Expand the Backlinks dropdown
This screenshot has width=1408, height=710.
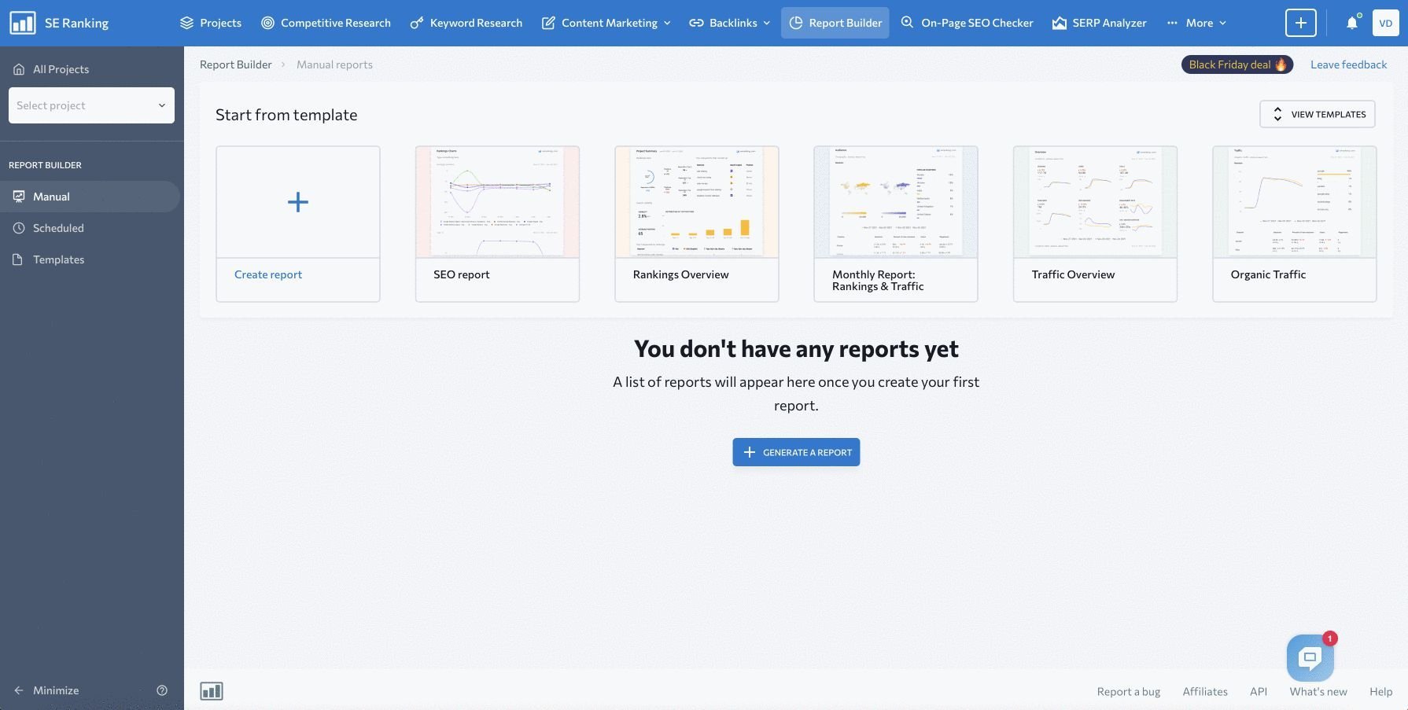(x=729, y=23)
